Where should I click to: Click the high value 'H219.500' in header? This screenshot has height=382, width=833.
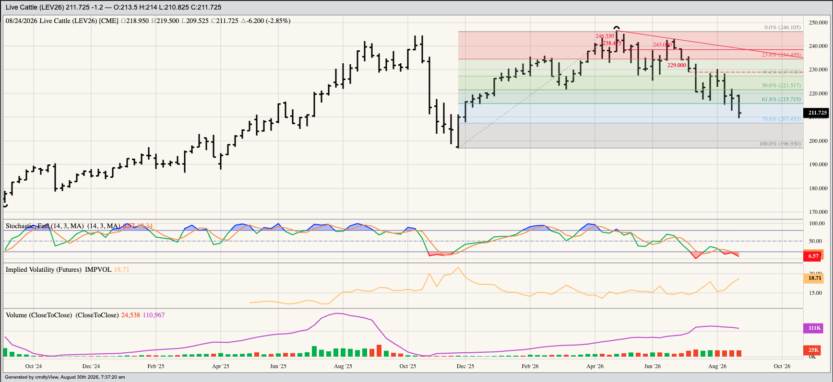click(x=165, y=21)
